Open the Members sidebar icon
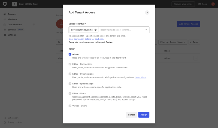The width and height of the screenshot is (218, 128). click(x=5, y=19)
